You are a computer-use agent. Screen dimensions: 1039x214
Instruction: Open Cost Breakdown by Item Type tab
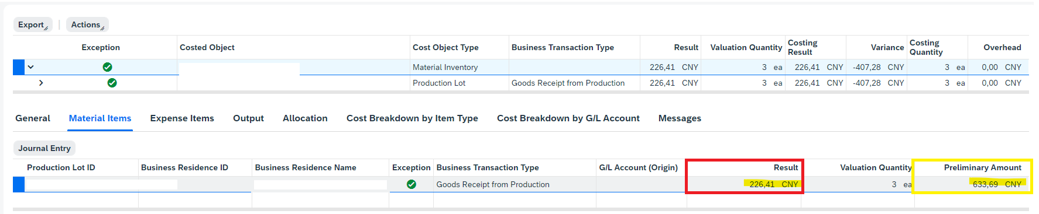point(412,118)
